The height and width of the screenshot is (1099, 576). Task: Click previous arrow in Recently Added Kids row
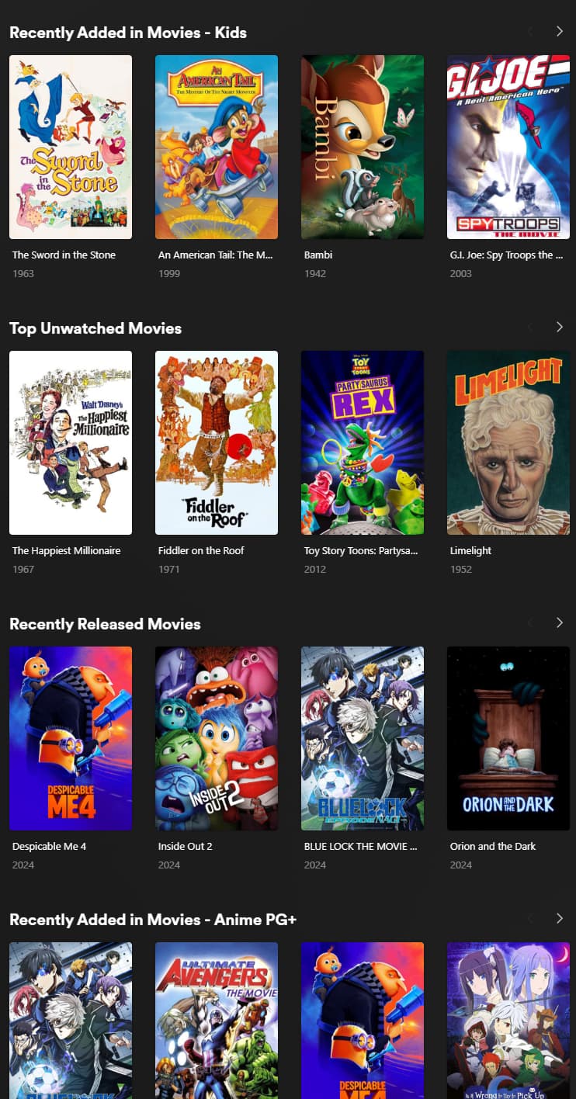point(530,31)
